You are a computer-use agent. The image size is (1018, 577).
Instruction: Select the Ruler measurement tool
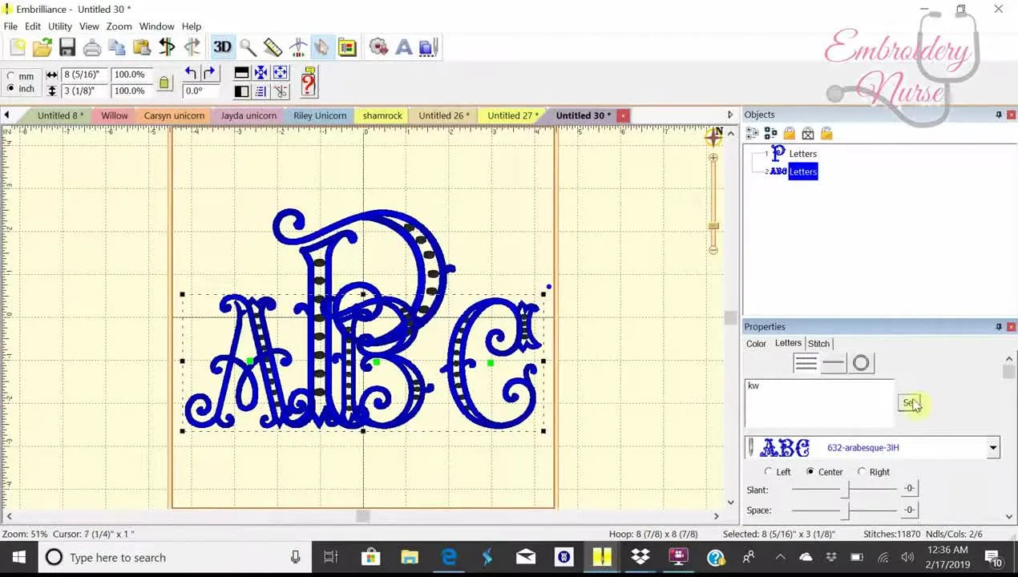click(x=273, y=46)
